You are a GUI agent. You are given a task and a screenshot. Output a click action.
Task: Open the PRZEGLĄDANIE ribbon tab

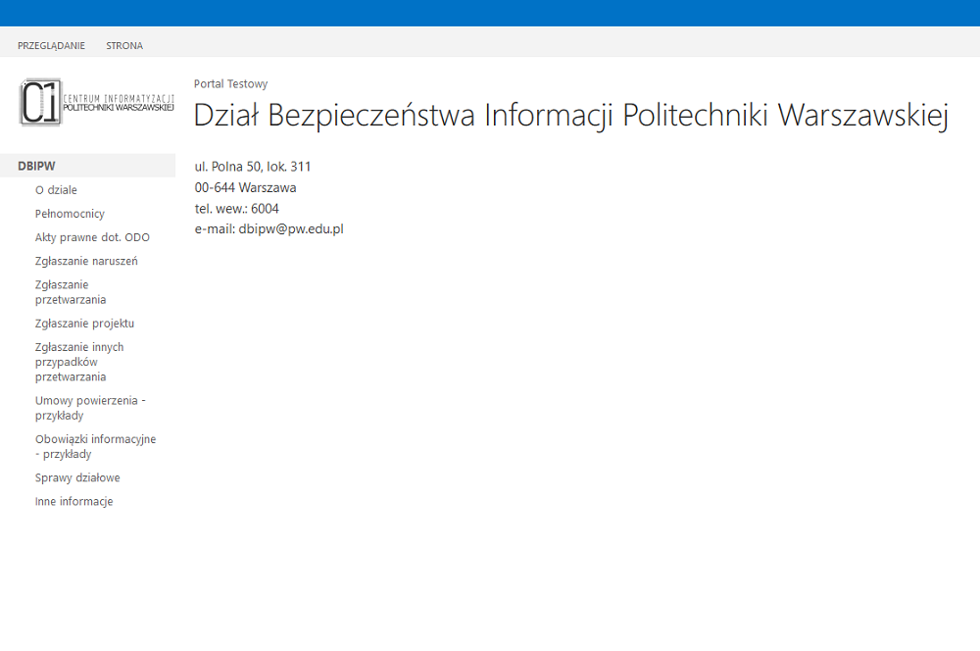(x=51, y=46)
